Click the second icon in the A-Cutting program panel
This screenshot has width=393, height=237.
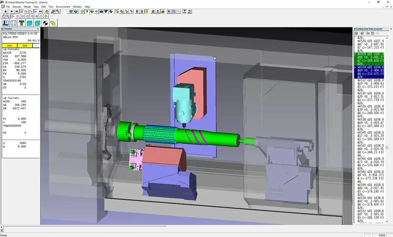[362, 33]
